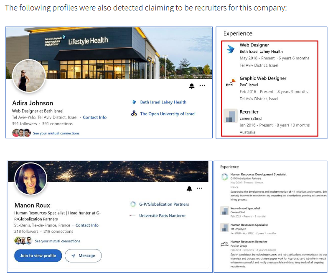Open the three-dot menu on Manon Roux's profile
The height and width of the screenshot is (276, 333).
199,188
